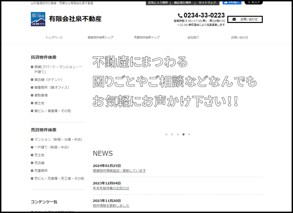Open 貸店舗(テナント) in the rental search sidebar

pyautogui.click(x=48, y=79)
